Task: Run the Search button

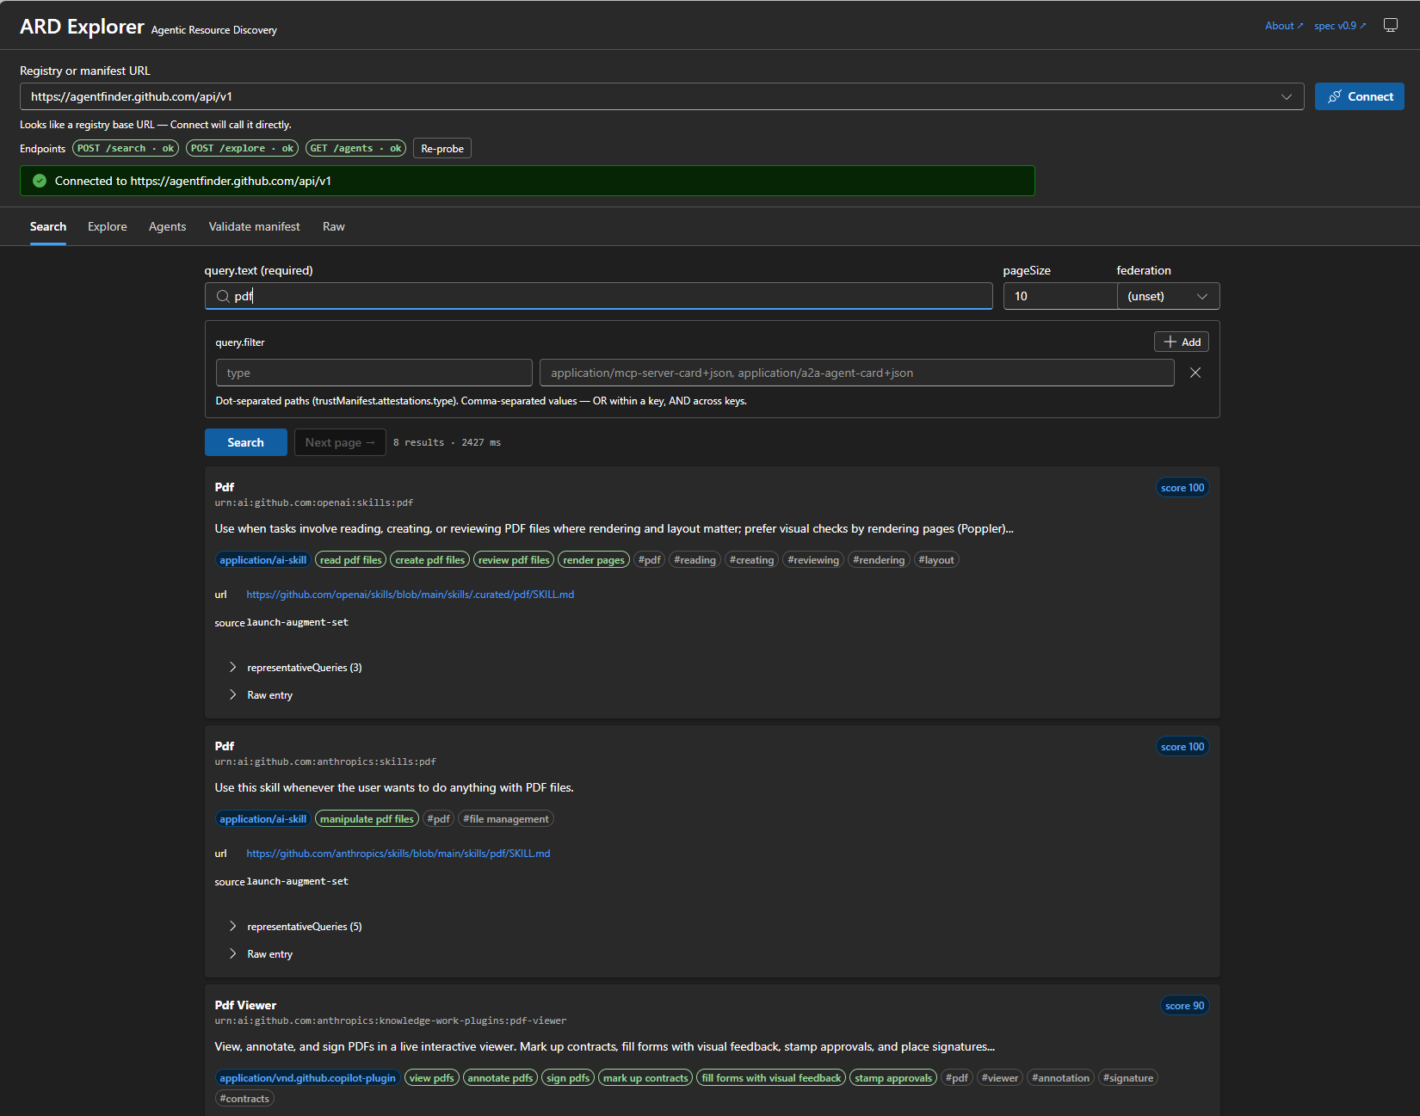Action: (246, 442)
